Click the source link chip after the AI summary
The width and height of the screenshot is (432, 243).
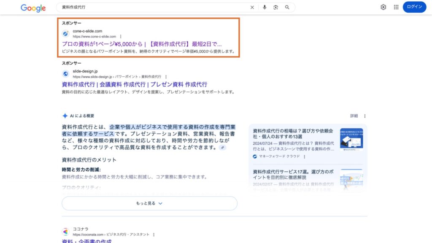(x=223, y=148)
